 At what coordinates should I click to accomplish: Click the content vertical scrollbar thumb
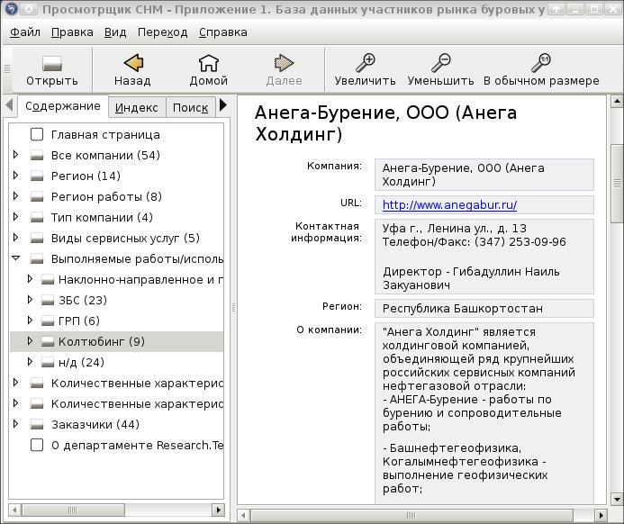coord(617,184)
